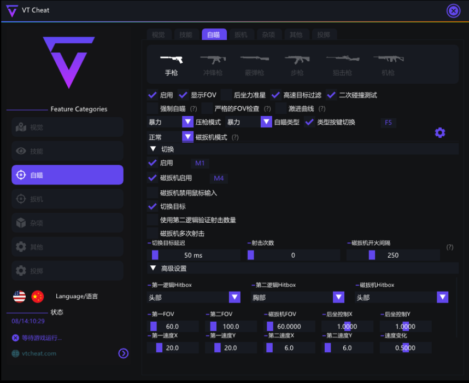Toggle the 切换目标 checkbox

click(x=153, y=206)
